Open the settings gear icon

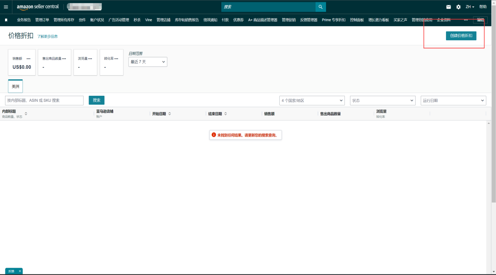[458, 7]
